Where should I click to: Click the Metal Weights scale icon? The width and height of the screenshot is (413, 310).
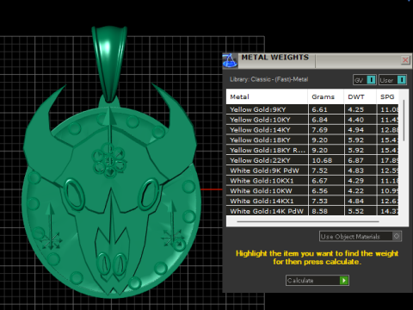(230, 60)
